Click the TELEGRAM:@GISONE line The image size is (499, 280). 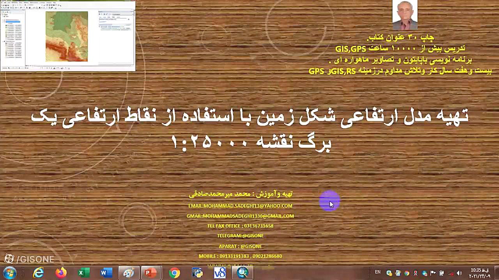[x=240, y=236]
